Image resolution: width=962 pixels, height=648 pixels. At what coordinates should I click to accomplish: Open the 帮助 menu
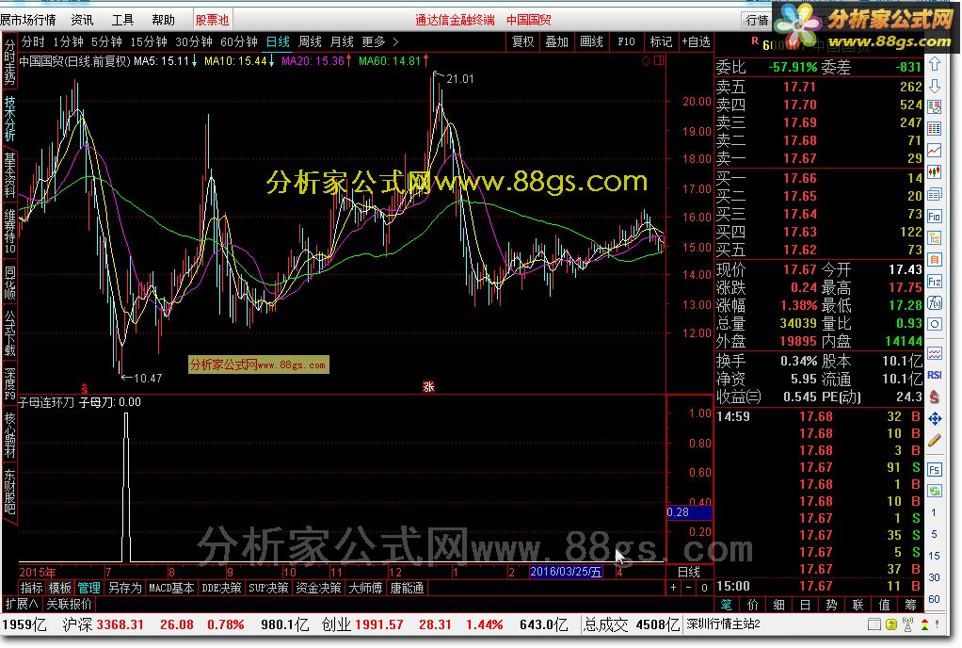163,21
